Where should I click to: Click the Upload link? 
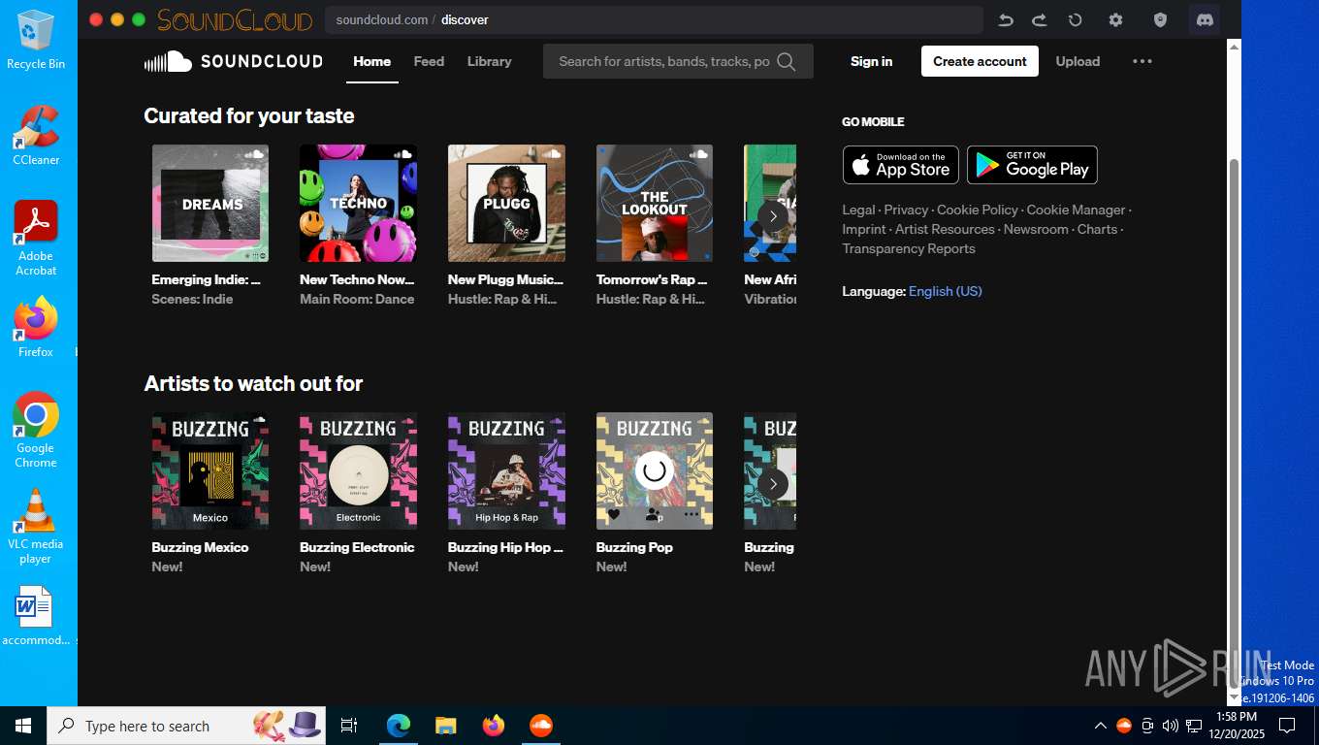pos(1078,61)
